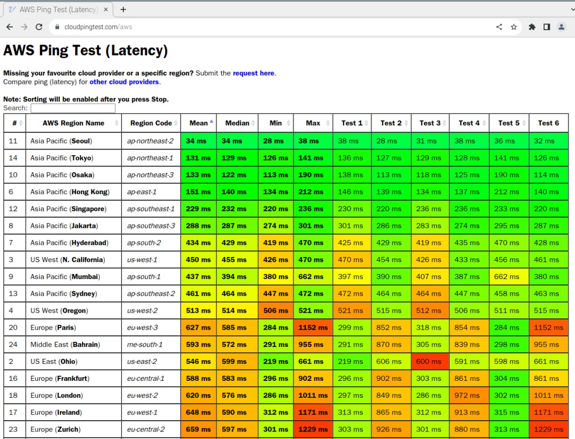Reload the cloudpingtest page
This screenshot has height=439, width=575.
pyautogui.click(x=39, y=27)
